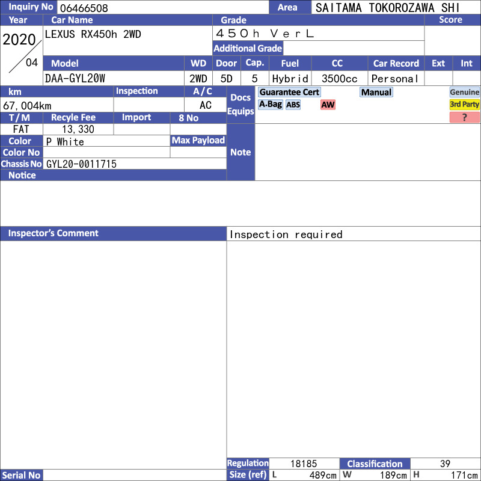Click the yellow 3rd Party badge

(x=465, y=105)
